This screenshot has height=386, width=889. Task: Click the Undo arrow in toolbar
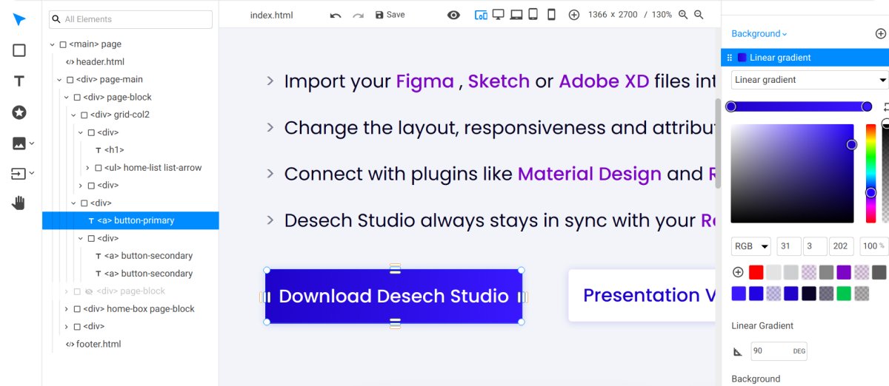pyautogui.click(x=336, y=15)
